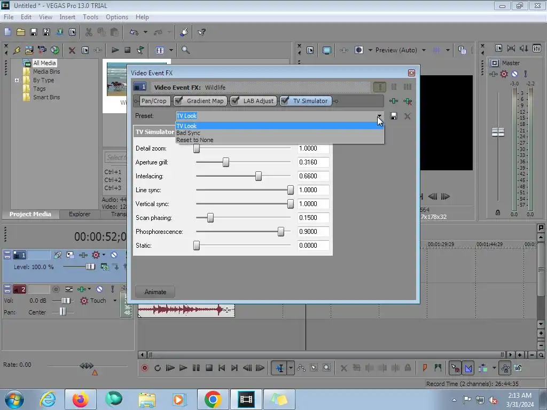The width and height of the screenshot is (547, 410).
Task: Go to end of project
Action: 235,368
